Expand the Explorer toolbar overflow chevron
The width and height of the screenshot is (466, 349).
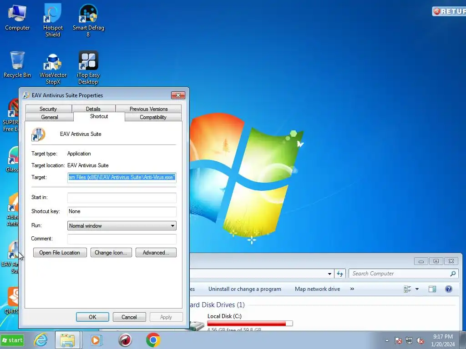[x=352, y=289]
